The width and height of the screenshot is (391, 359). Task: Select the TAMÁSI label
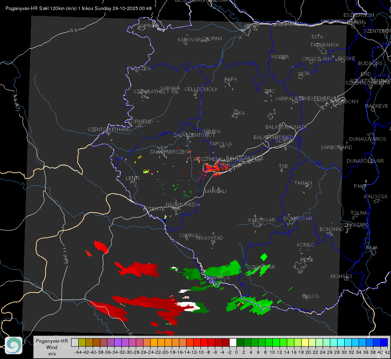click(x=303, y=183)
